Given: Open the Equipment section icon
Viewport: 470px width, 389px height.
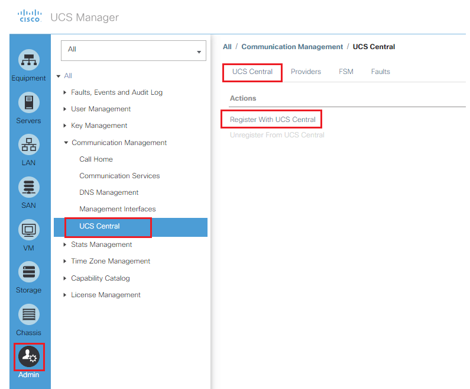Looking at the screenshot, I should 29,60.
